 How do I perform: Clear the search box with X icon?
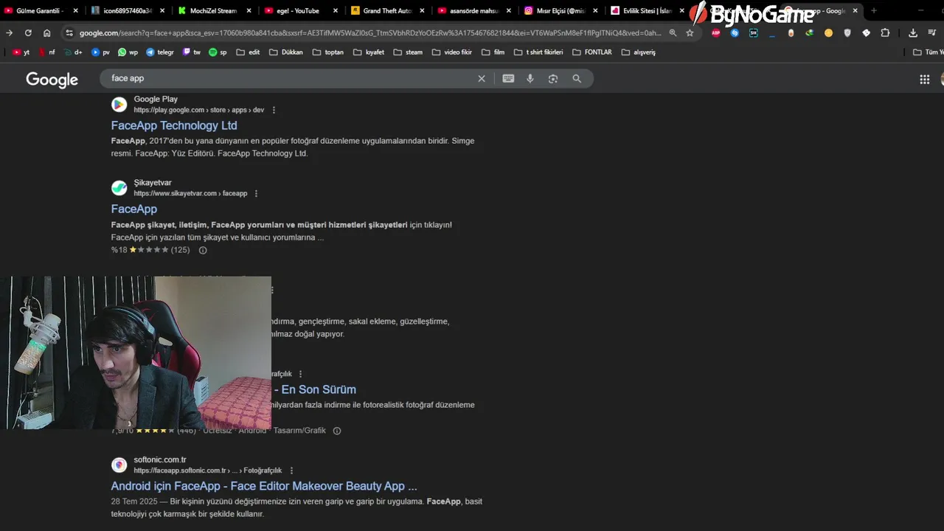pos(482,79)
